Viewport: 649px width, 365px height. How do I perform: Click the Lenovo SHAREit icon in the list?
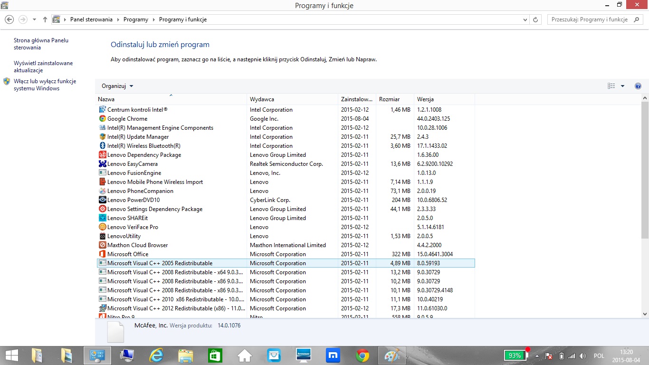(102, 218)
